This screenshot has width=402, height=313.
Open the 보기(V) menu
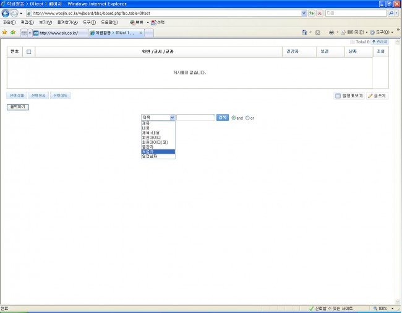[46, 22]
